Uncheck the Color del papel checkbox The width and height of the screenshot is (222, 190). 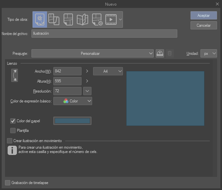[13, 121]
